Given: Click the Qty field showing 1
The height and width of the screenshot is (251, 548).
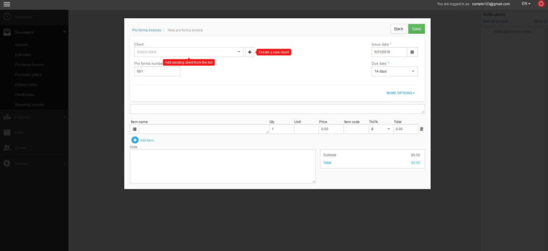Looking at the screenshot, I should 281,129.
